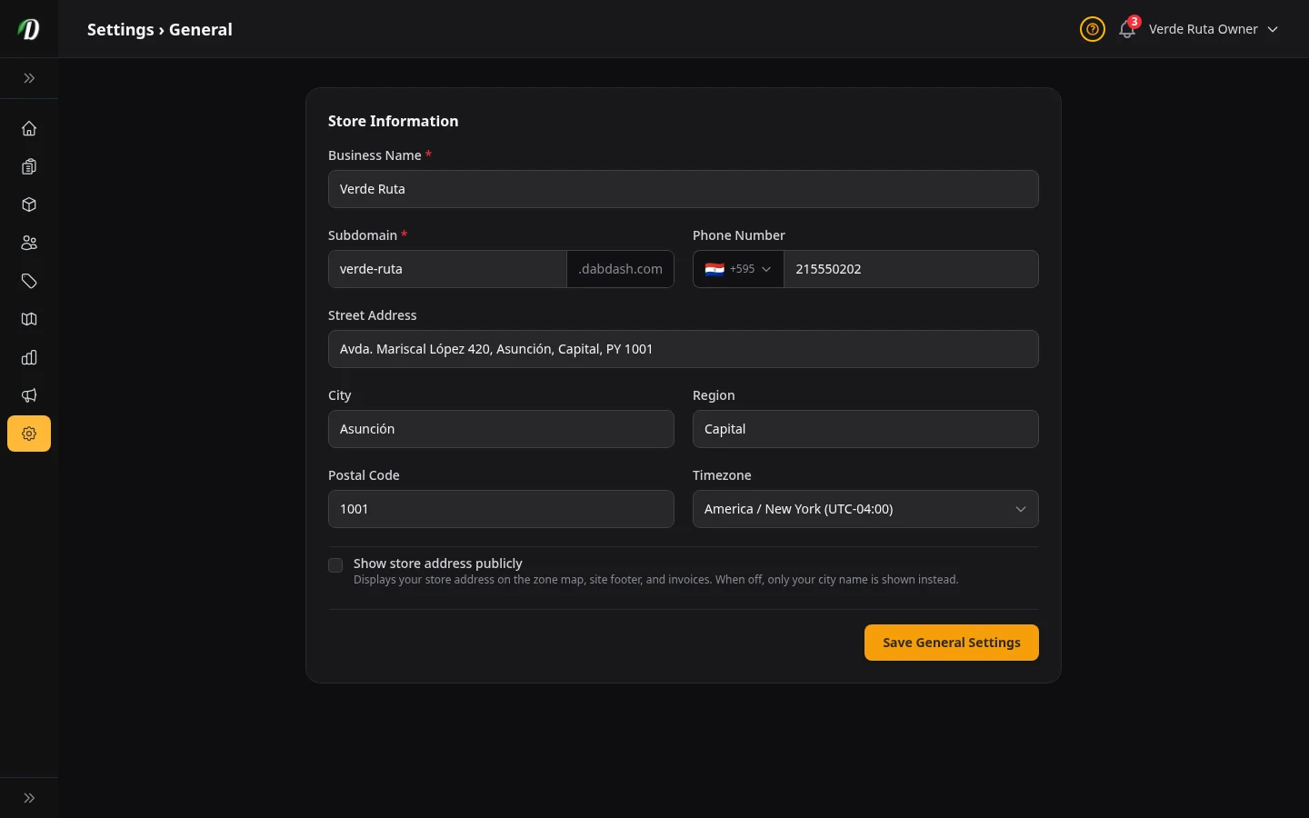Open the Home dashboard icon

pyautogui.click(x=29, y=128)
